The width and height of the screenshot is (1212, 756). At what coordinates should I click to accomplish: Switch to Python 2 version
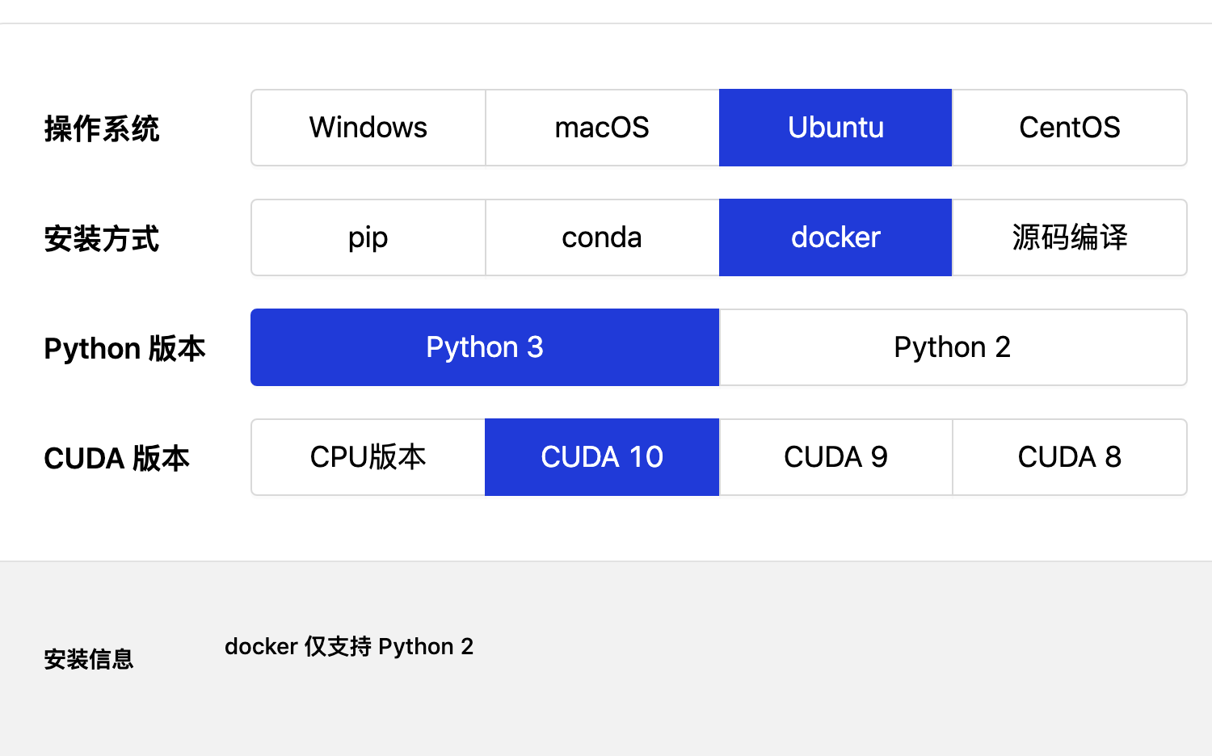tap(953, 346)
